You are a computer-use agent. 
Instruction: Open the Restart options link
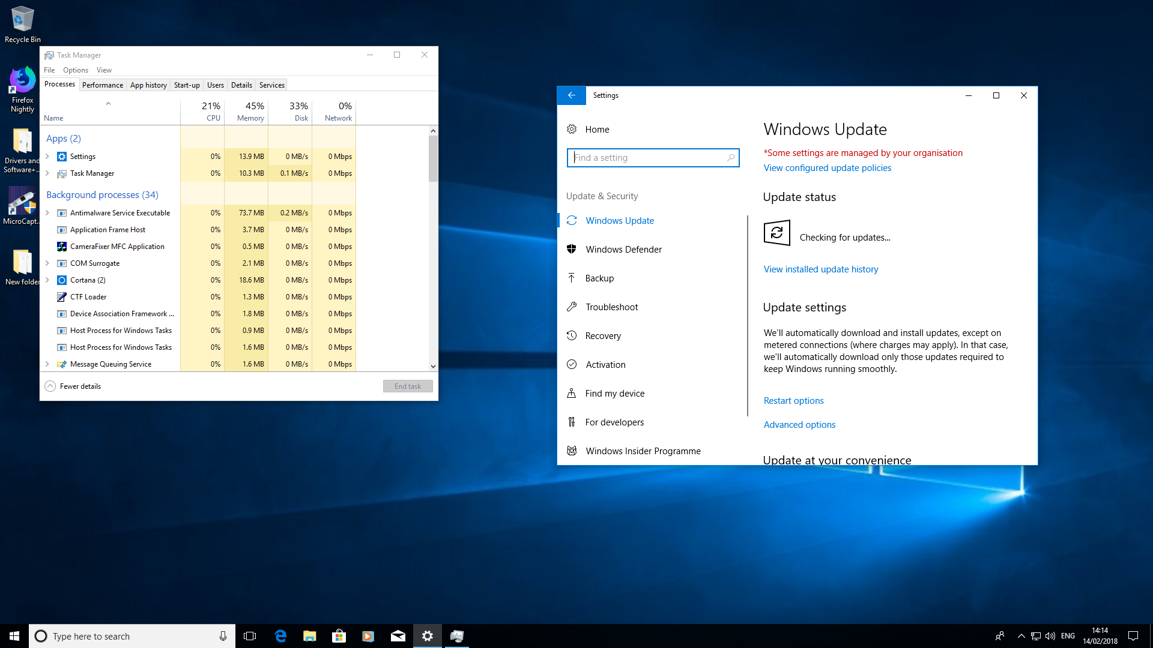(793, 401)
